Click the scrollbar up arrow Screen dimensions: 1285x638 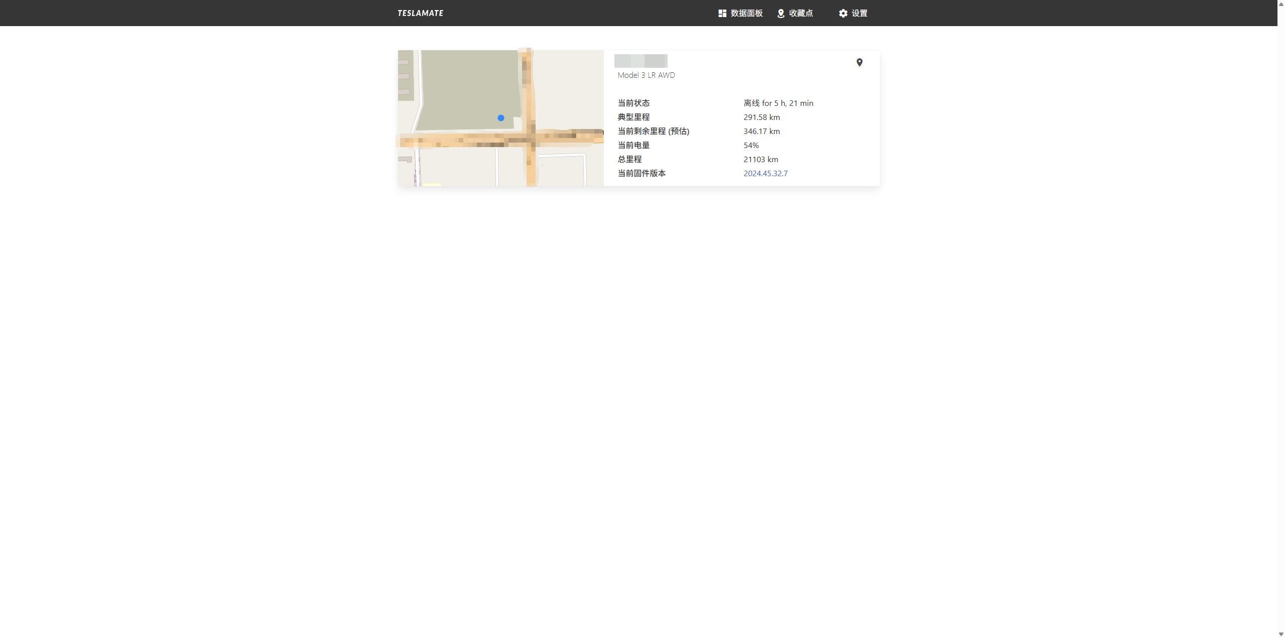(x=1280, y=4)
